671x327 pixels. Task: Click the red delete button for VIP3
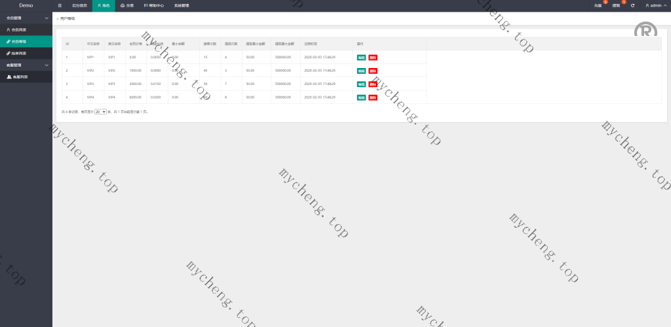[x=373, y=84]
